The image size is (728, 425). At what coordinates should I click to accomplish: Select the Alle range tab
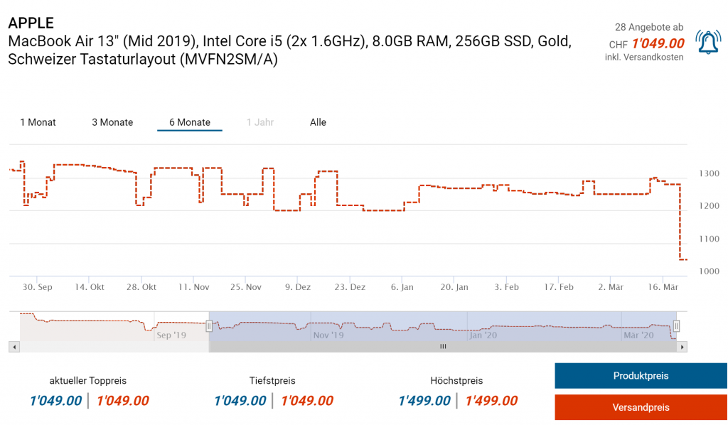[318, 122]
